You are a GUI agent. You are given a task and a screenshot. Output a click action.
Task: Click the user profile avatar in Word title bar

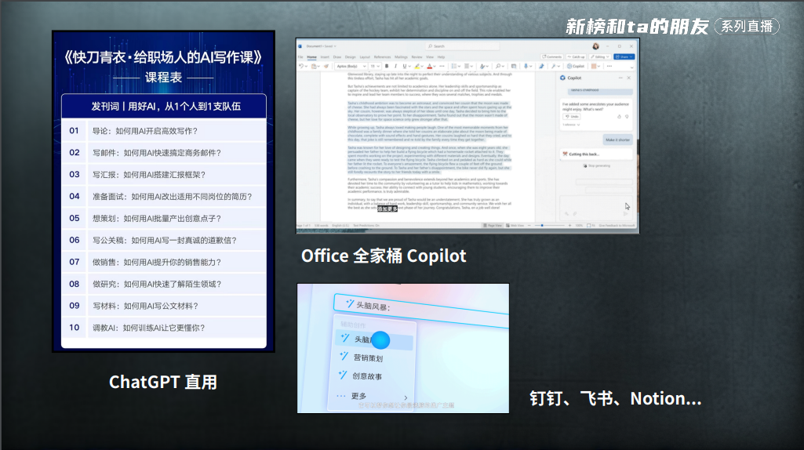pyautogui.click(x=596, y=46)
